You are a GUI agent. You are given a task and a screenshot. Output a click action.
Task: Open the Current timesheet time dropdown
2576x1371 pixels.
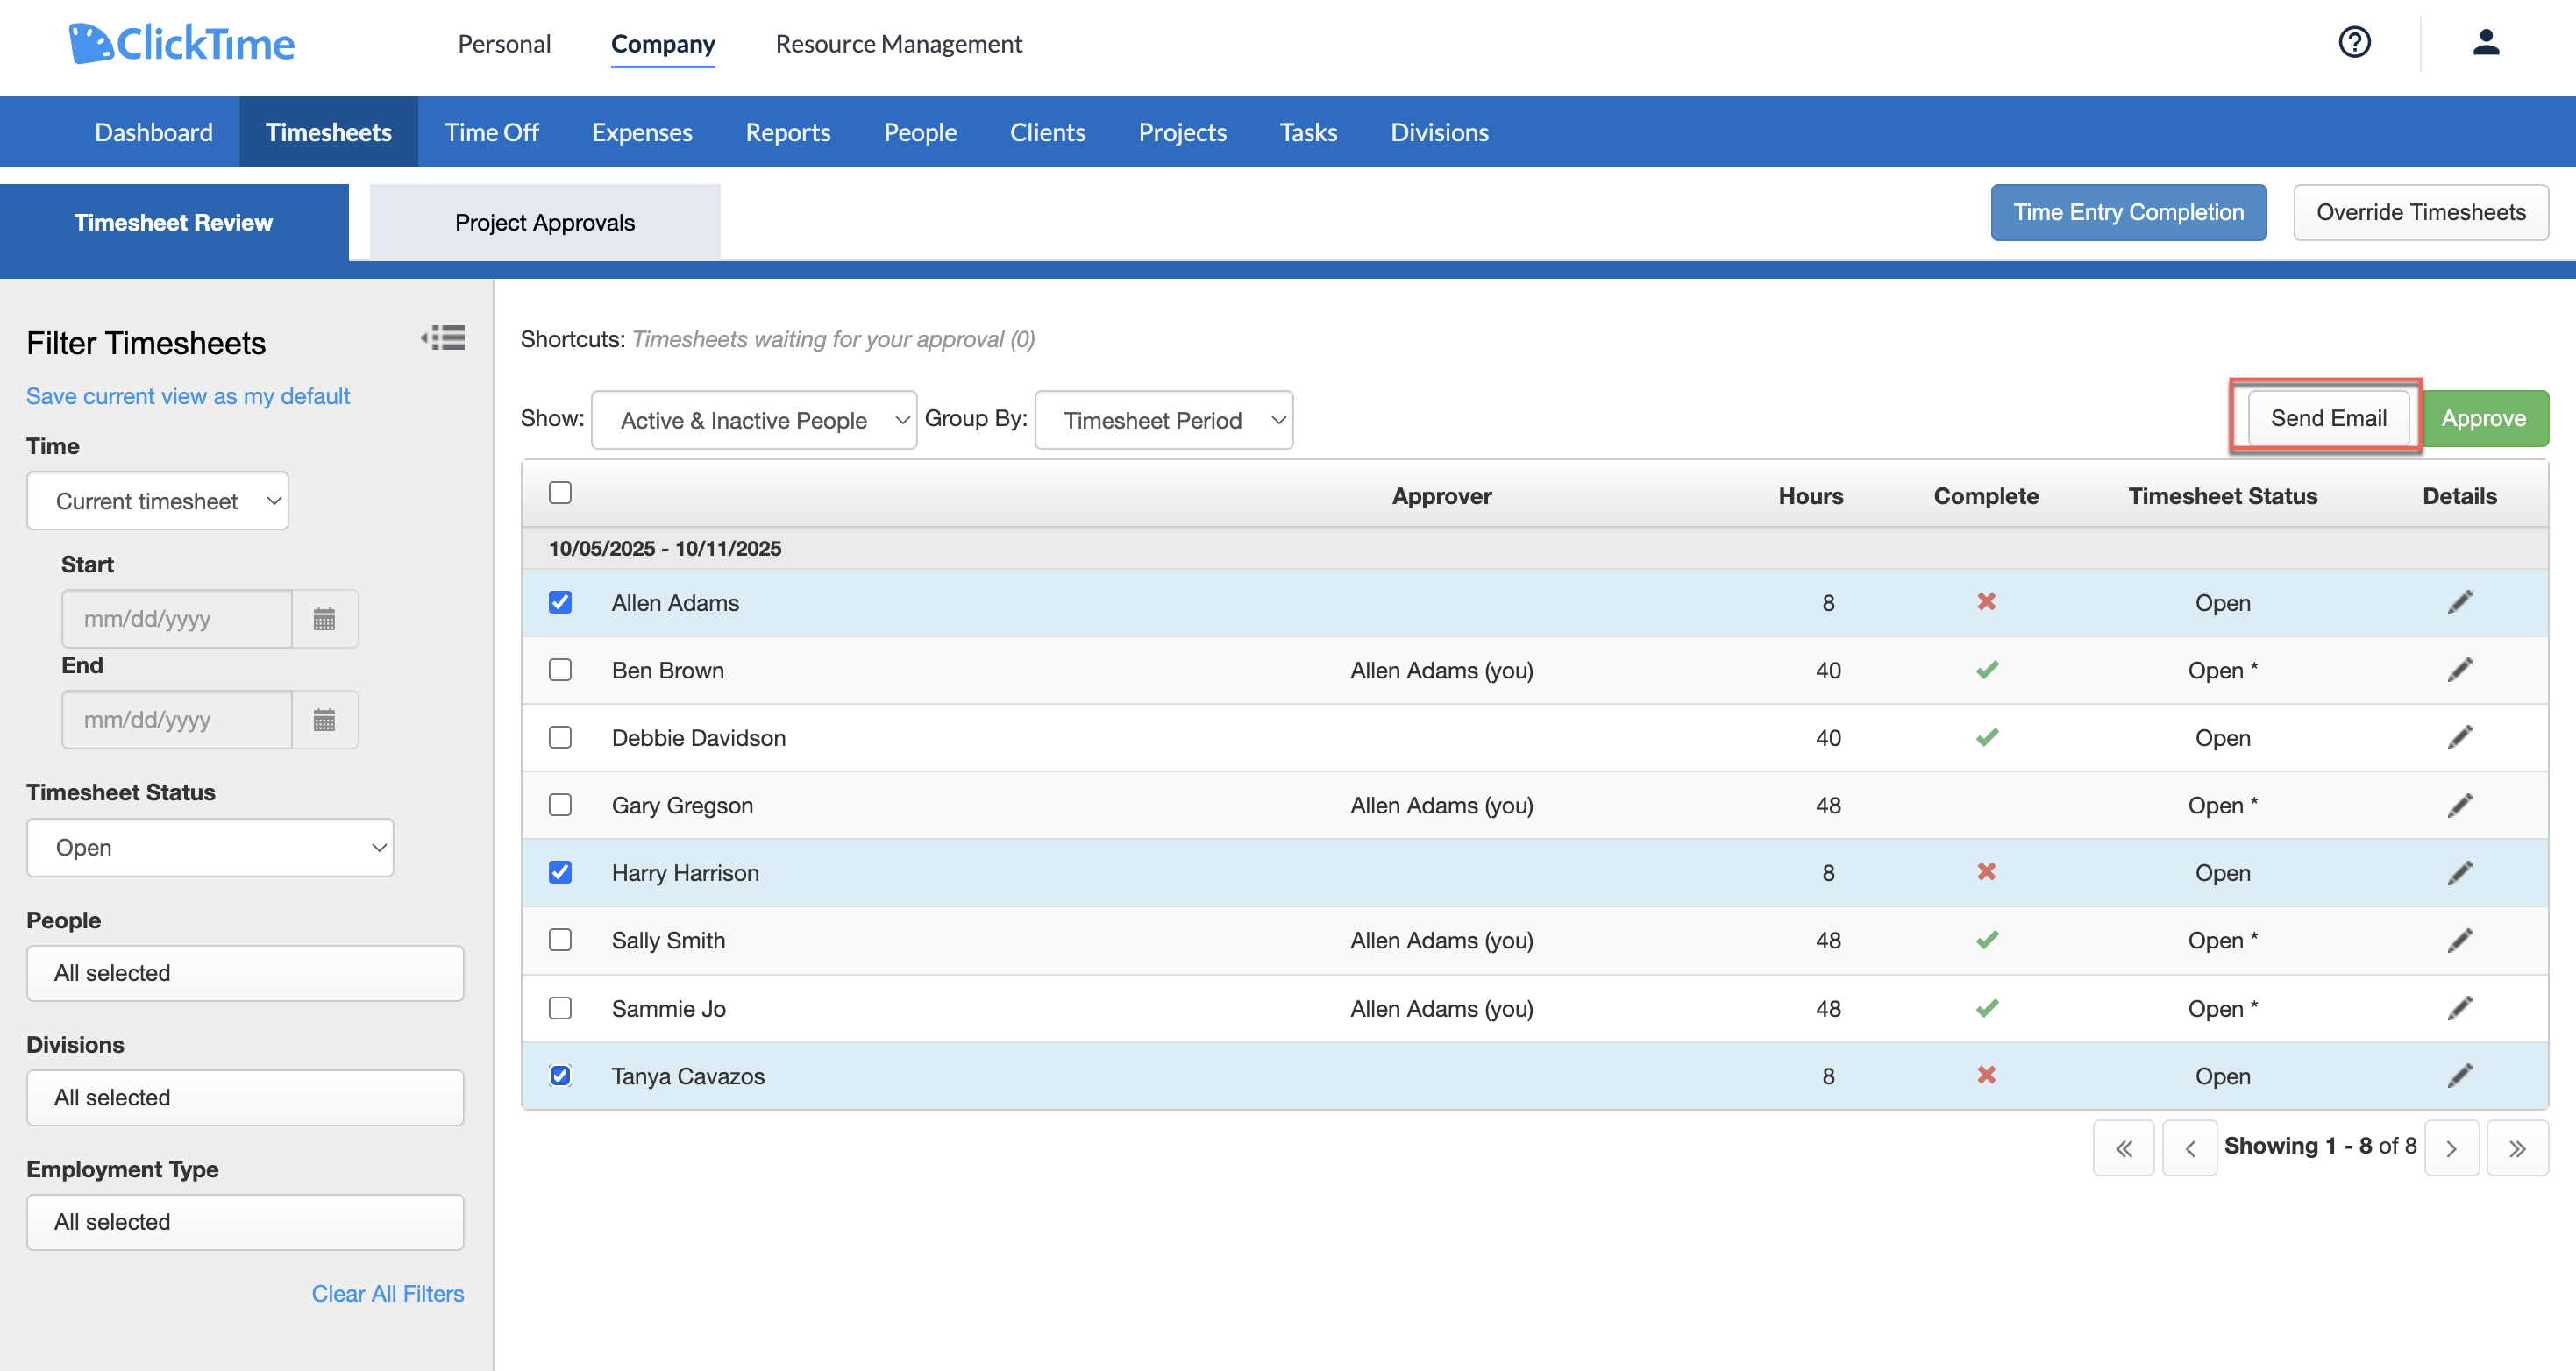(x=158, y=501)
